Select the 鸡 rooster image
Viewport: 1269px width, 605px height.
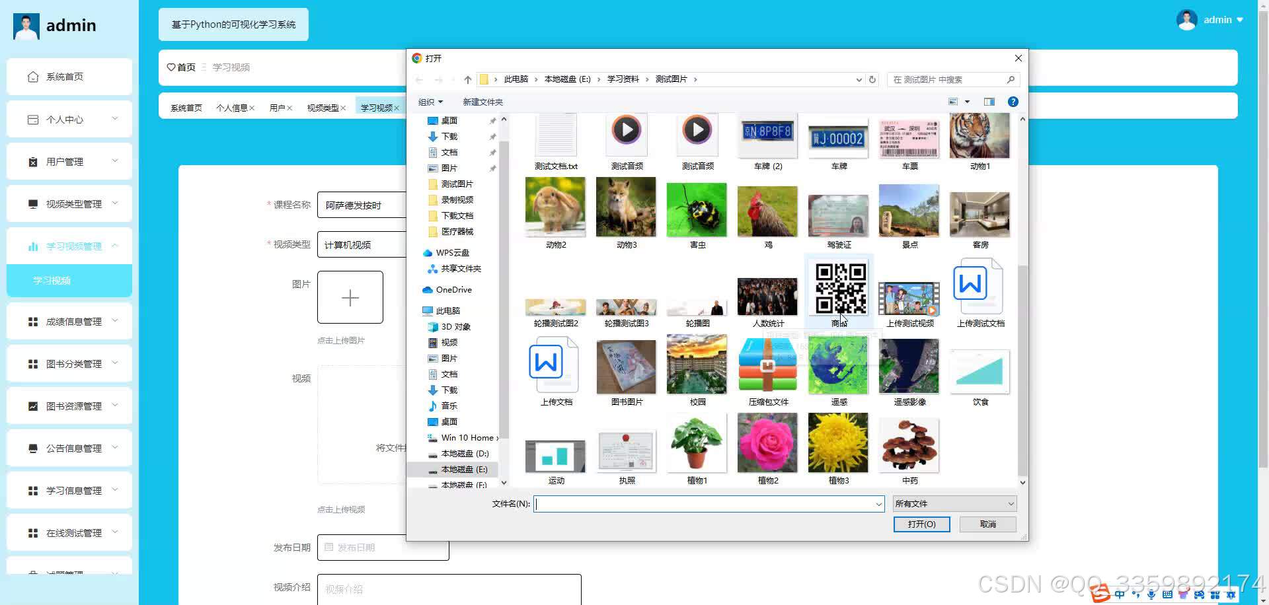click(x=767, y=217)
